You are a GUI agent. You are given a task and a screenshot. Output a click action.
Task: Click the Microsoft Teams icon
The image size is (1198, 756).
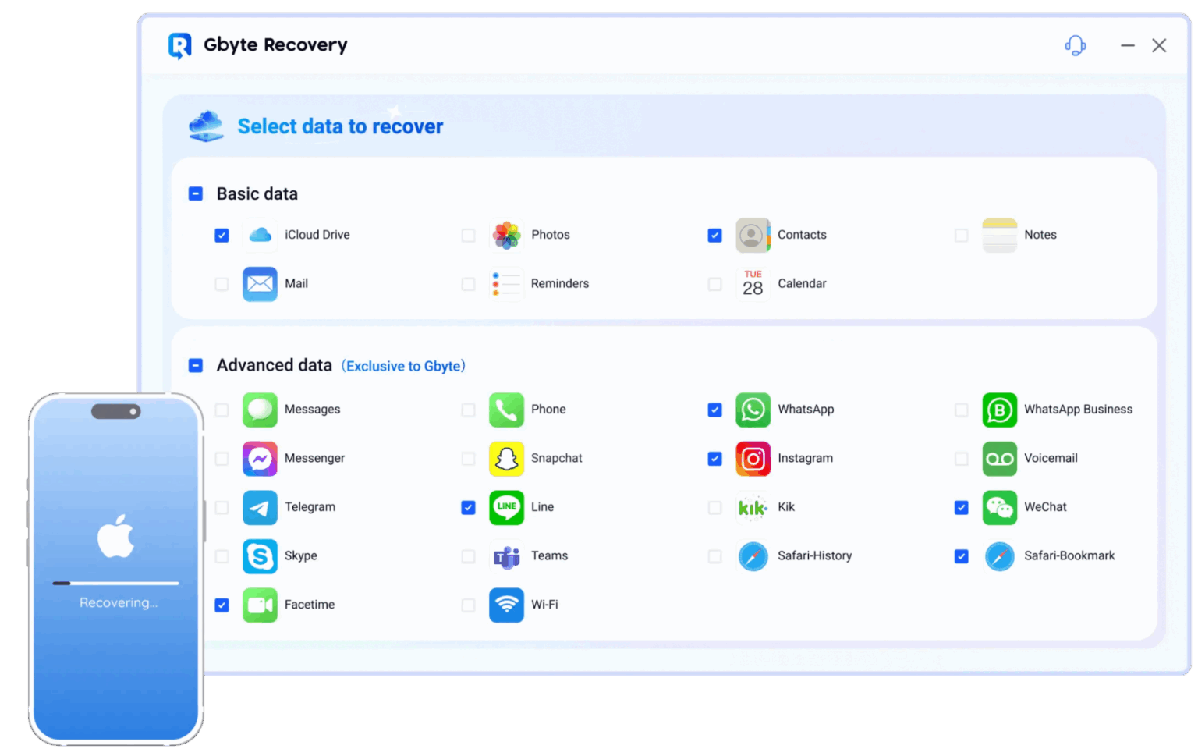506,556
